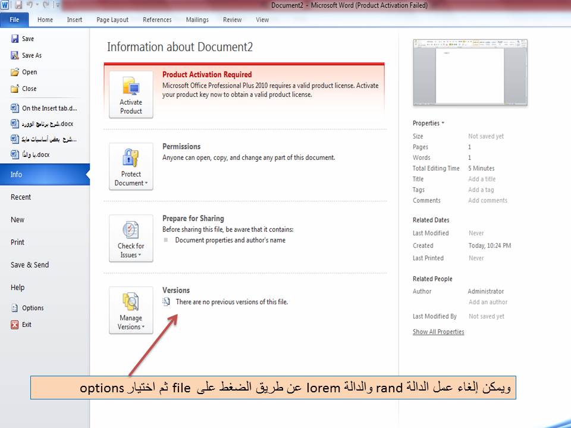Expand the Properties dropdown
Viewport: 571px width, 428px height.
point(428,123)
